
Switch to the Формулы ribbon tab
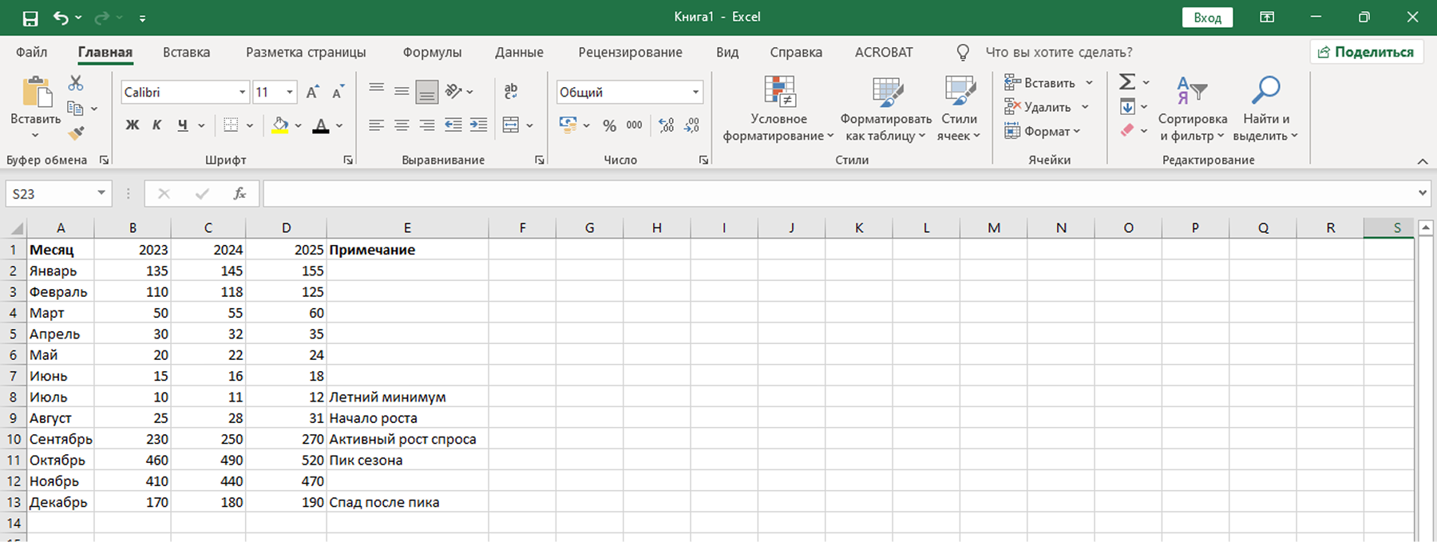coord(432,53)
